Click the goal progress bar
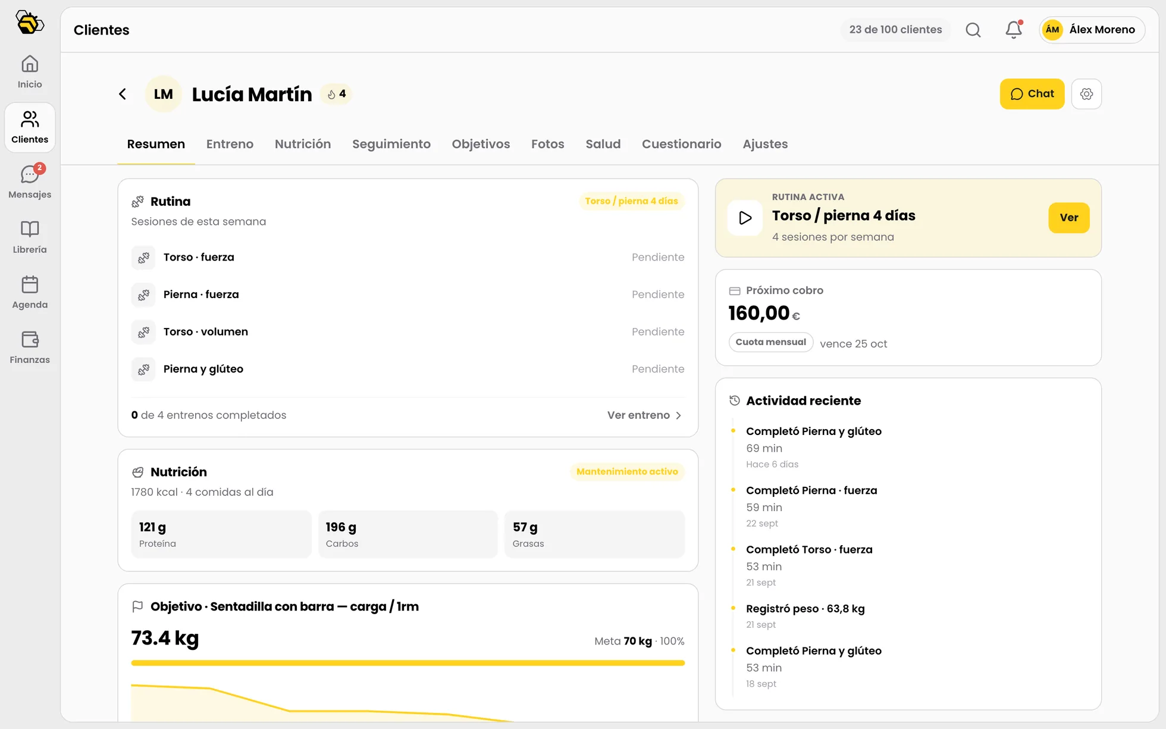This screenshot has width=1166, height=729. (408, 663)
